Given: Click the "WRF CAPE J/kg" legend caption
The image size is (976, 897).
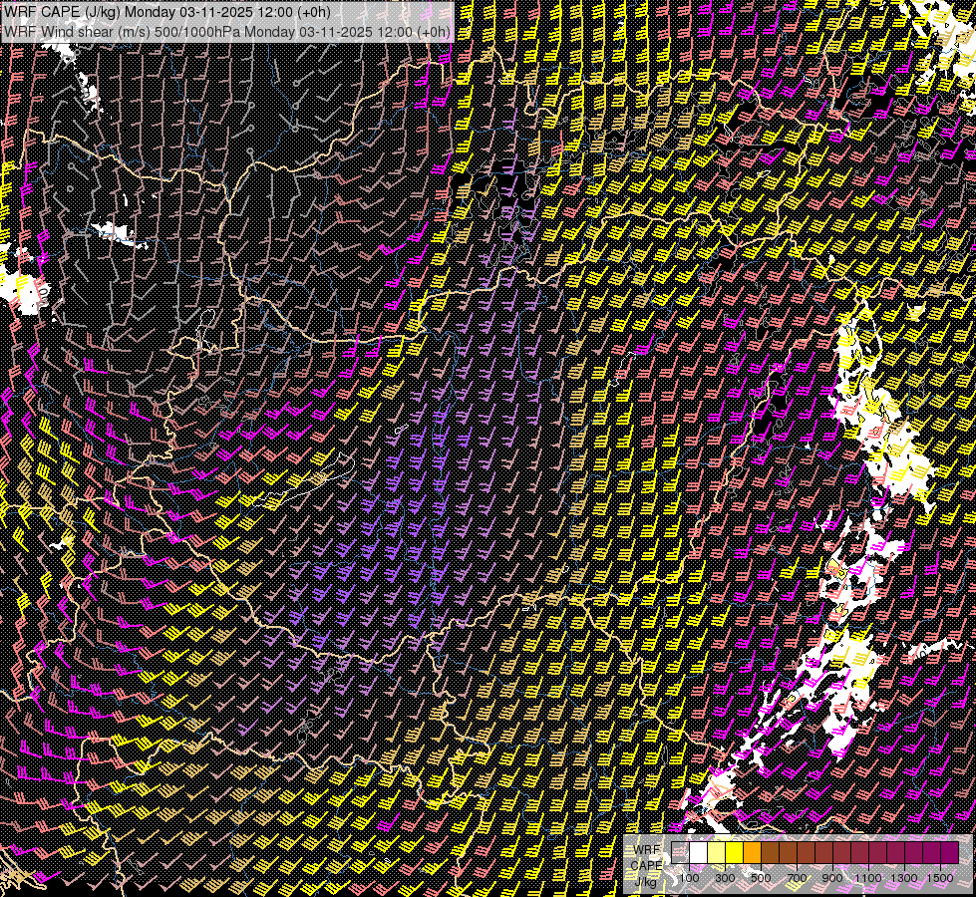Looking at the screenshot, I should click(648, 864).
